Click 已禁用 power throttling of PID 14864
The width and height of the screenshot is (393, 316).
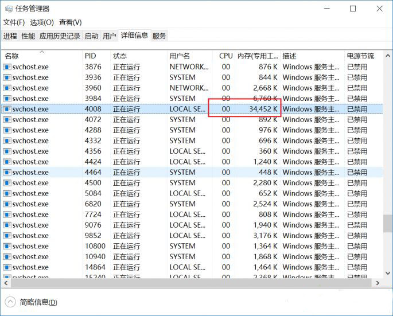(x=357, y=267)
